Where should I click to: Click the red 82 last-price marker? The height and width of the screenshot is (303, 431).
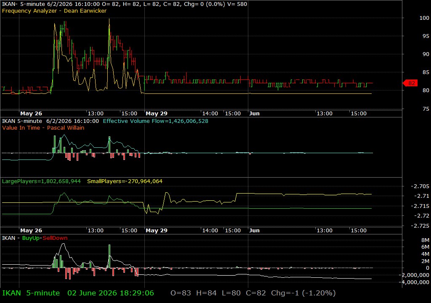[x=410, y=83]
